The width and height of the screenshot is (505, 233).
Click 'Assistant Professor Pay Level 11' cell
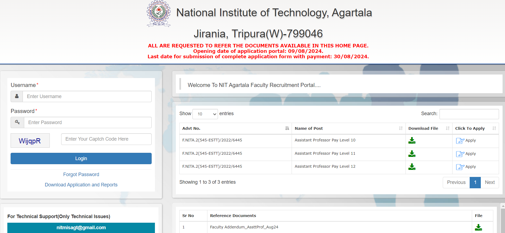[x=349, y=154]
